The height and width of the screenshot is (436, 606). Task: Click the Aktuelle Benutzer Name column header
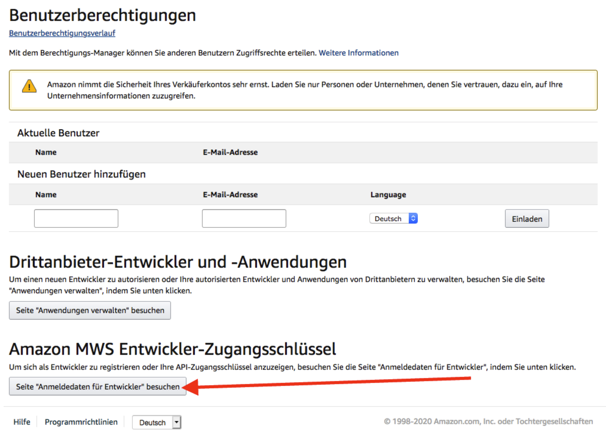46,152
